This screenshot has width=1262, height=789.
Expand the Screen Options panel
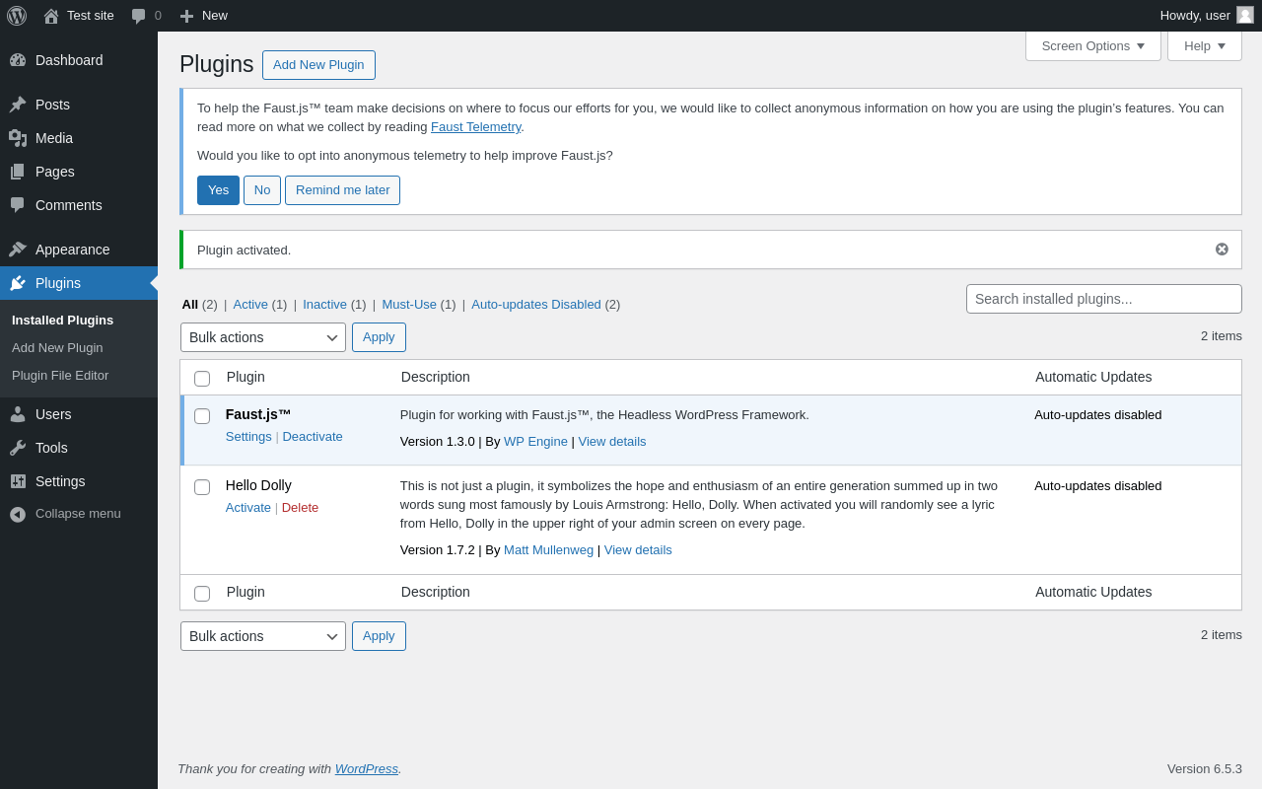point(1093,45)
